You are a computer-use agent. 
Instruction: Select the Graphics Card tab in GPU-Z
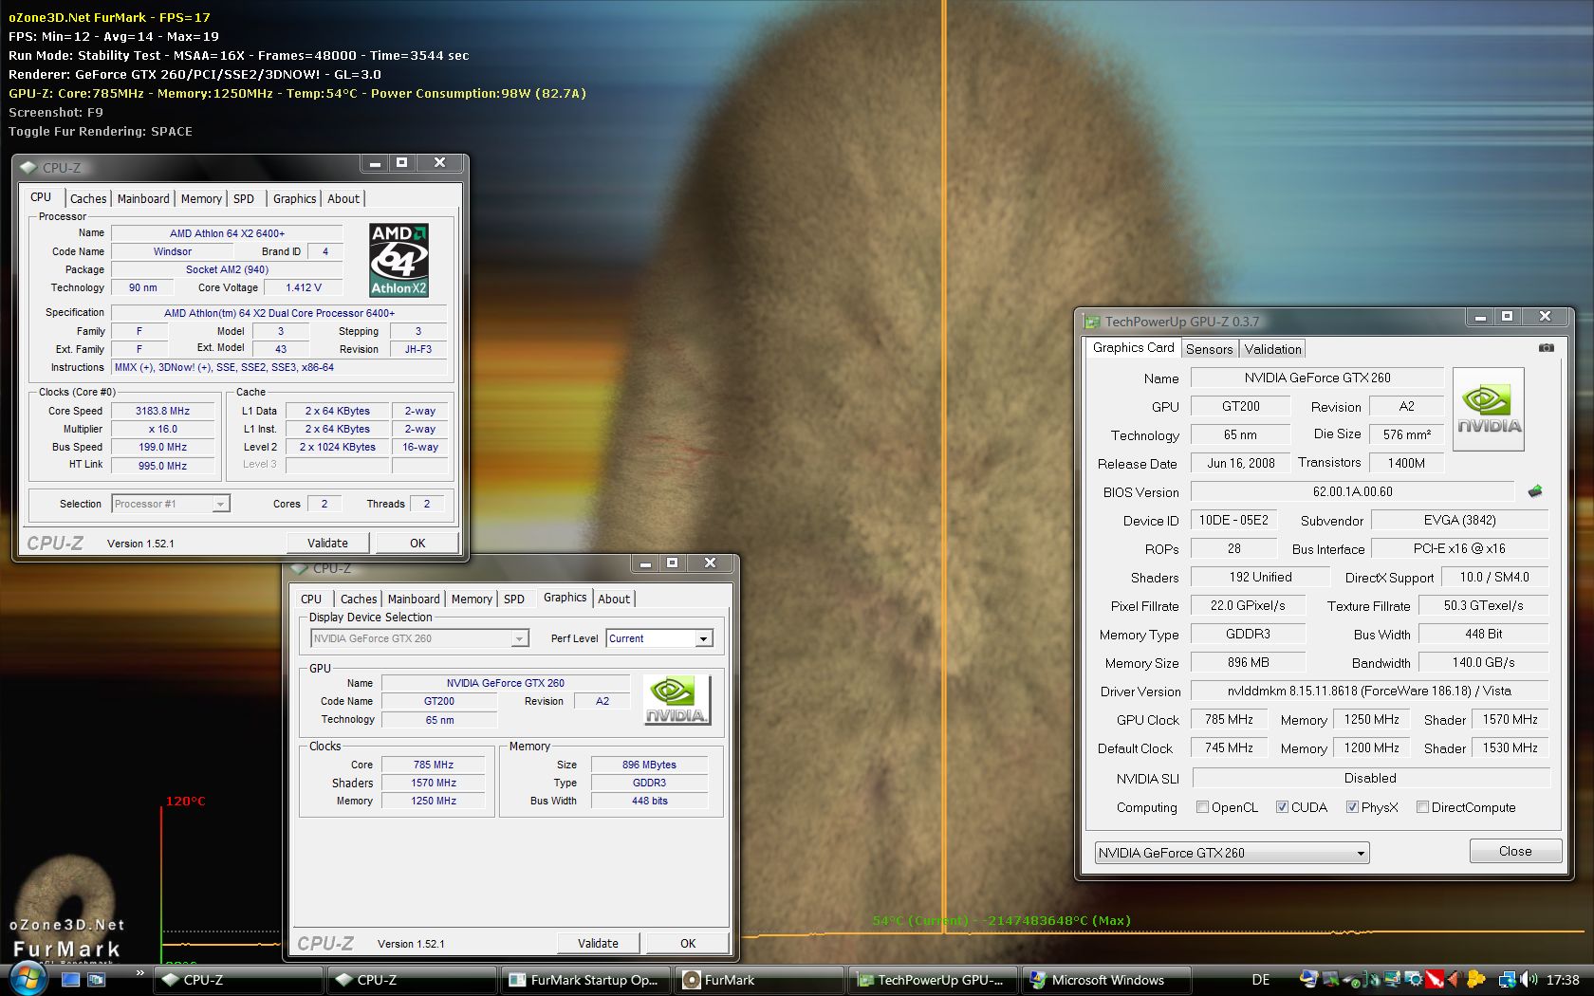coord(1133,347)
